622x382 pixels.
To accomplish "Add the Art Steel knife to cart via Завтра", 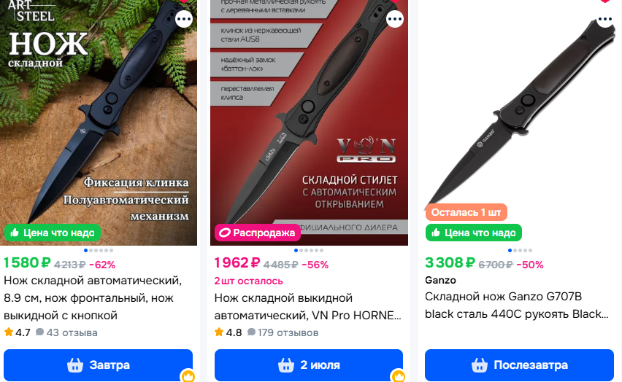I will tap(98, 365).
